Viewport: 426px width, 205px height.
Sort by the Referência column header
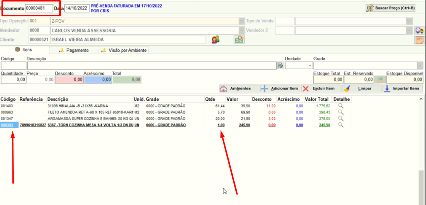[x=32, y=99]
